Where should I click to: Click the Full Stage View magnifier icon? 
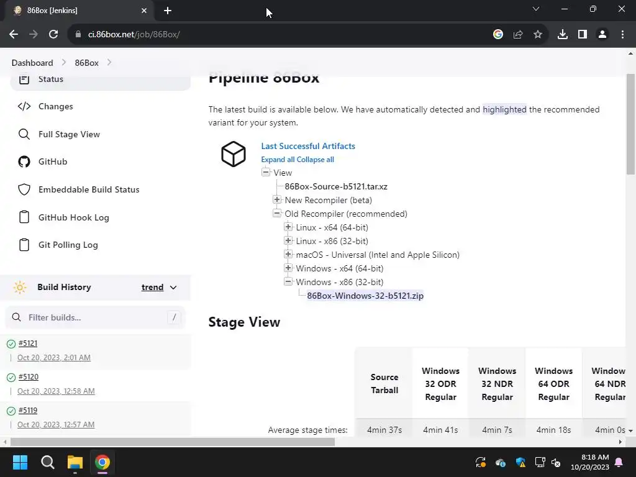(24, 134)
